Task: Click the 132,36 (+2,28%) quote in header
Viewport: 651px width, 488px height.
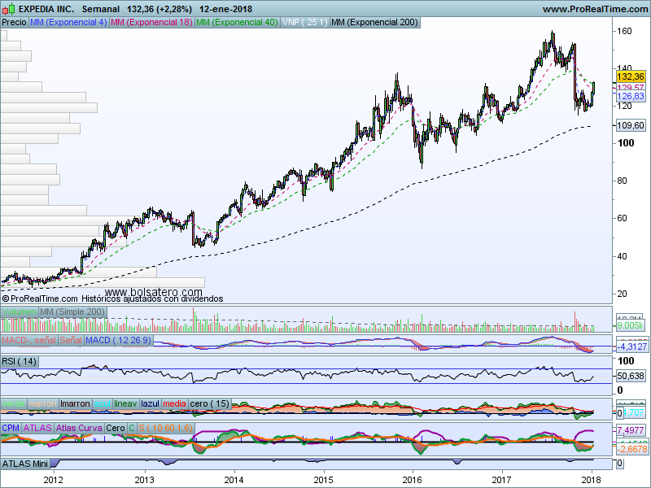Action: pyautogui.click(x=159, y=9)
